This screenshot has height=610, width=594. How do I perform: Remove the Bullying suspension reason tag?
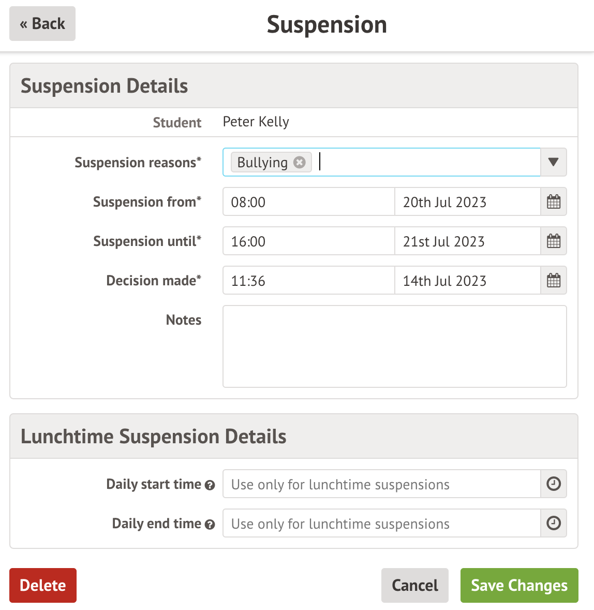(299, 162)
